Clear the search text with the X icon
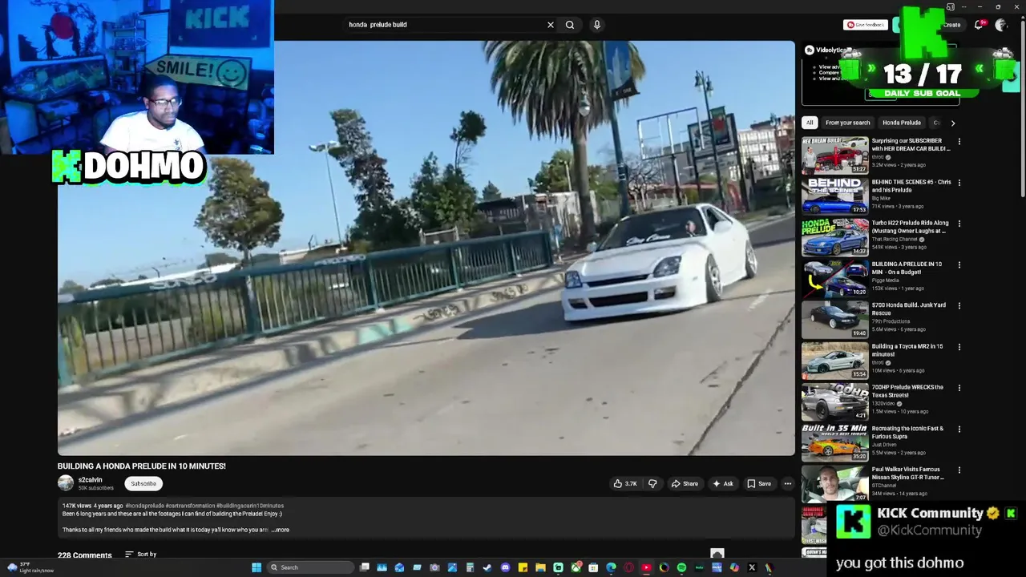The height and width of the screenshot is (577, 1026). pyautogui.click(x=551, y=25)
